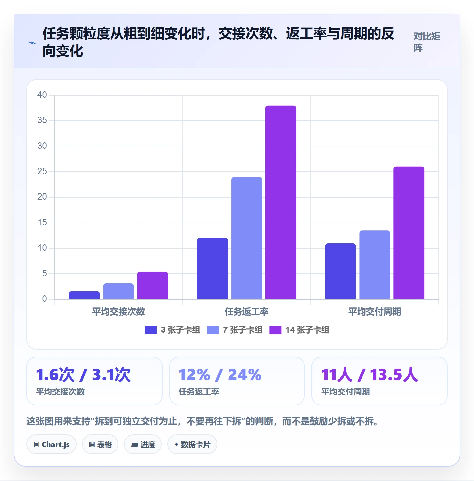Click the purple 14-card bar in 任务返工率

pyautogui.click(x=281, y=202)
